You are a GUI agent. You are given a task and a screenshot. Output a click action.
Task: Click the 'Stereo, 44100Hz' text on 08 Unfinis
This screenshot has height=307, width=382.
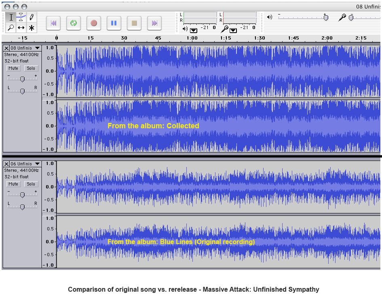tap(21, 55)
